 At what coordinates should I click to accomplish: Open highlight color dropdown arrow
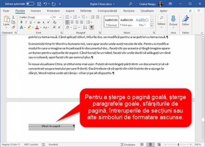(x=33, y=27)
